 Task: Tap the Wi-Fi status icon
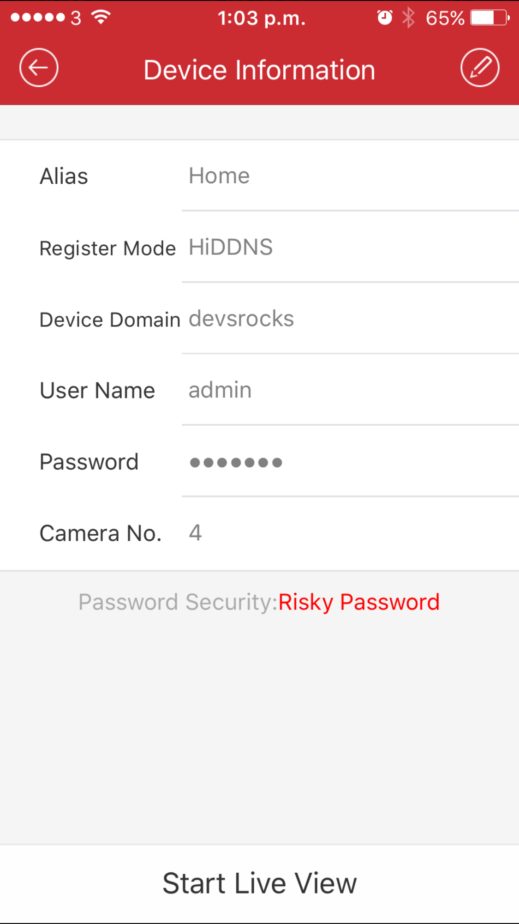point(101,18)
